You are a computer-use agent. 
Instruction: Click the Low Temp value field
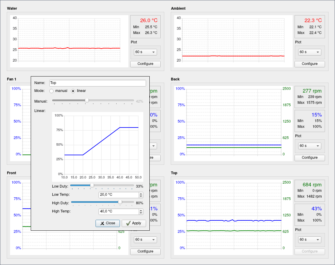coord(119,195)
